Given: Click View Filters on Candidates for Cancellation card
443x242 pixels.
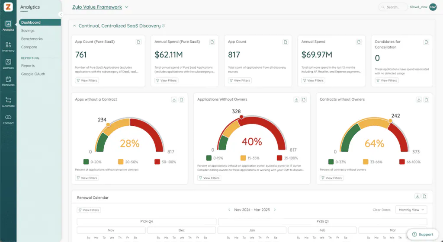Looking at the screenshot, I should click(x=387, y=80).
